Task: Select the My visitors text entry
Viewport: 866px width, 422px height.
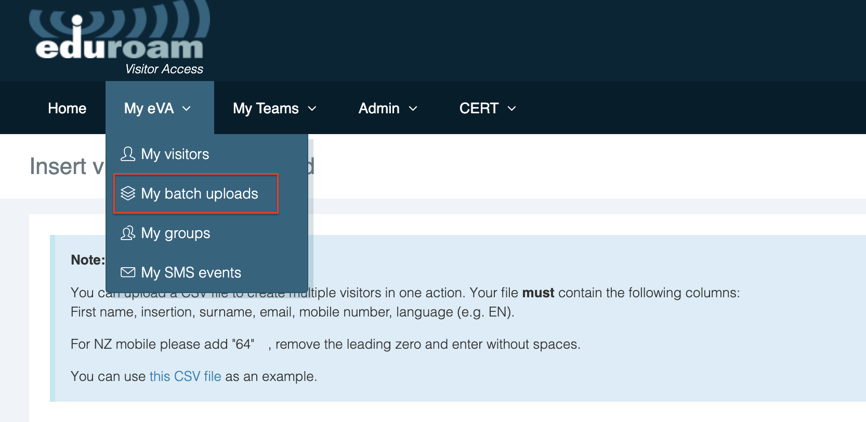Action: click(175, 154)
